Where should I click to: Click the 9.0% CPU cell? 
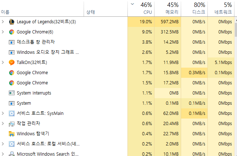point(141,32)
